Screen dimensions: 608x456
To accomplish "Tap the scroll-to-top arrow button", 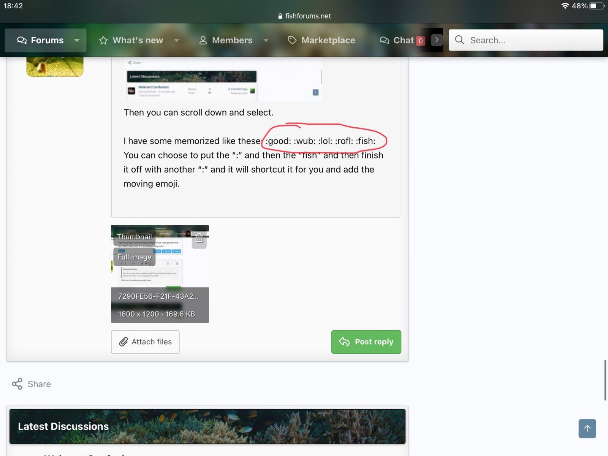I will 587,429.
